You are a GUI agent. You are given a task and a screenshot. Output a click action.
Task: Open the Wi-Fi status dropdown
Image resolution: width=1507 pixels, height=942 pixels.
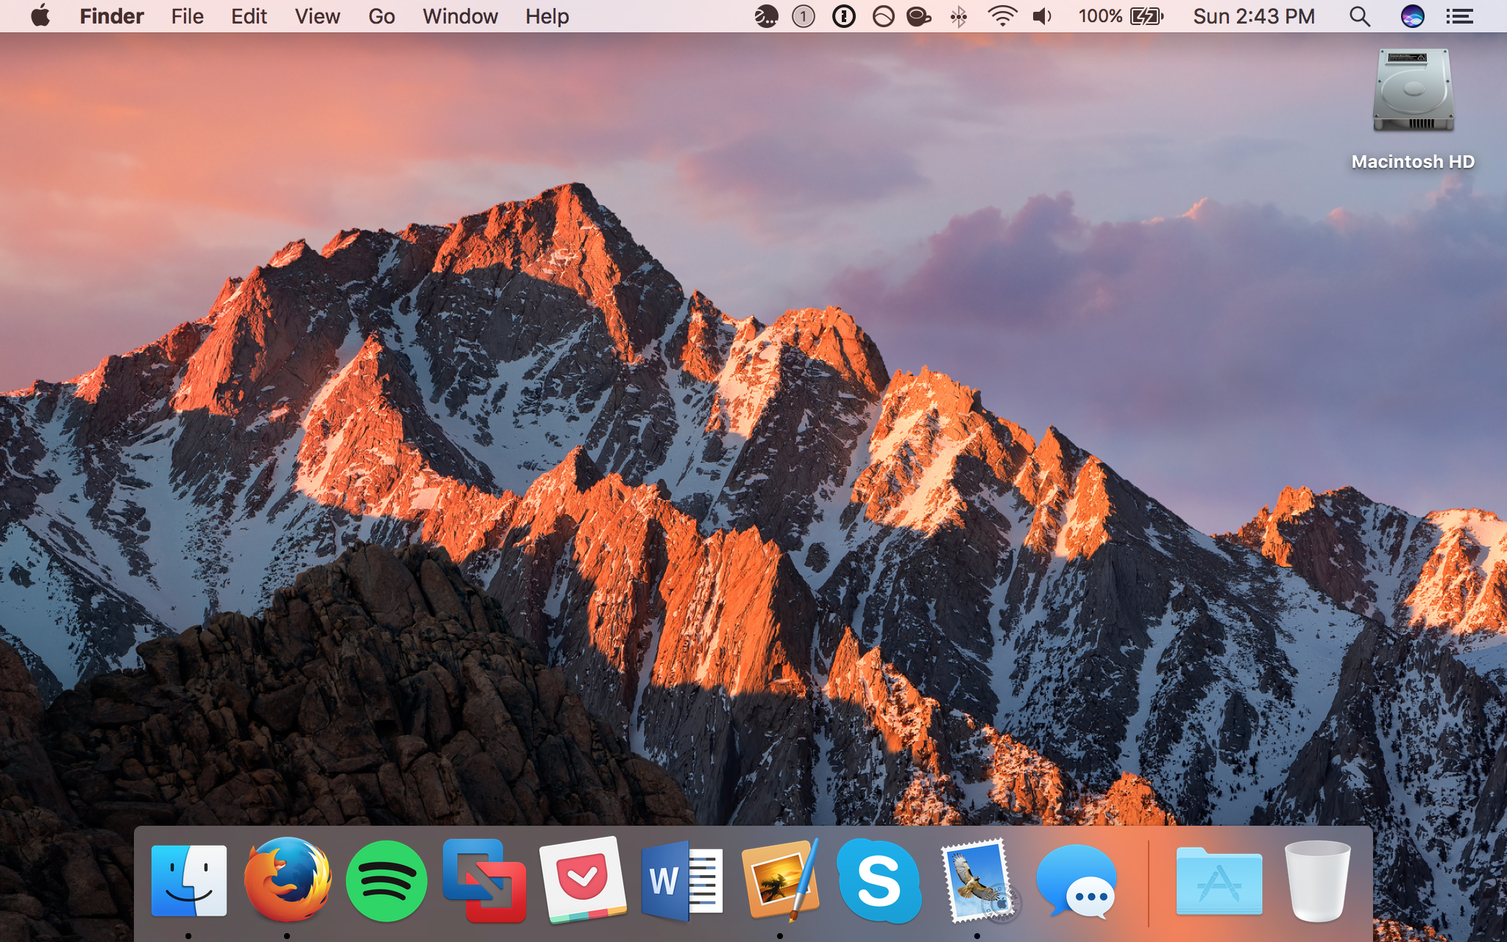1001,16
